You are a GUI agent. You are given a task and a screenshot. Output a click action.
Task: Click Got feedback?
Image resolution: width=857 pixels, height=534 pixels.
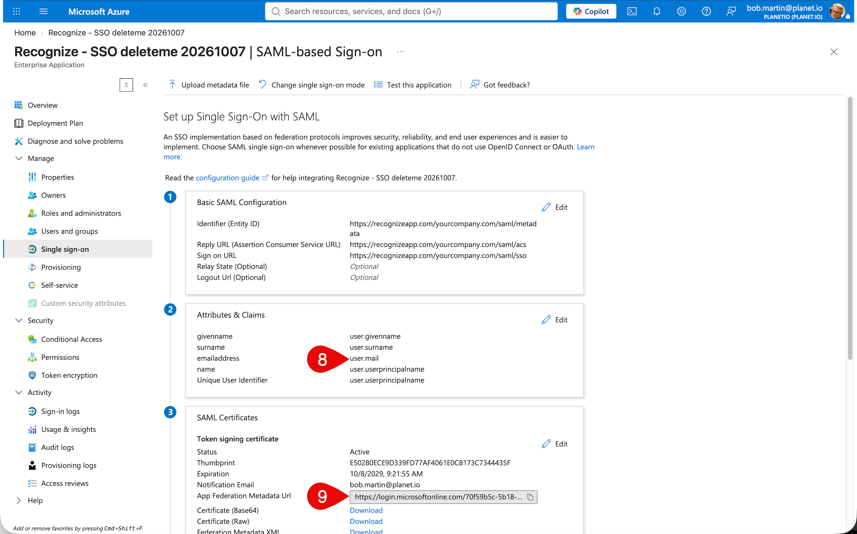(x=500, y=85)
